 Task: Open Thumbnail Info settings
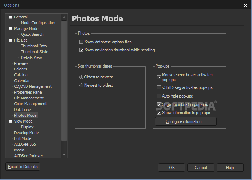point(34,46)
